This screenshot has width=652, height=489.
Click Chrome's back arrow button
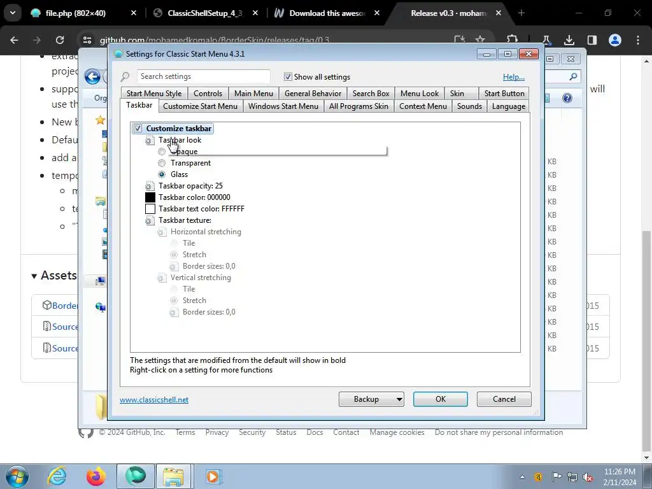(14, 40)
